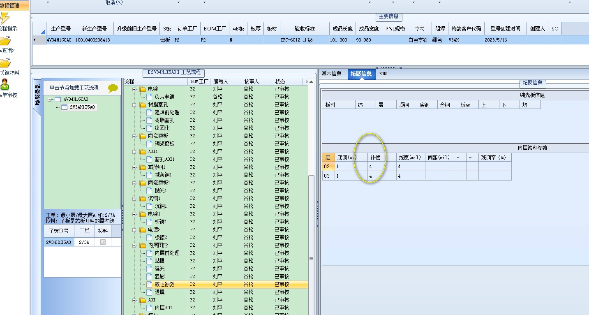Click the 残铜率 (%) cell for layer 02
Viewport: 589px width, 315px height.
coord(495,167)
